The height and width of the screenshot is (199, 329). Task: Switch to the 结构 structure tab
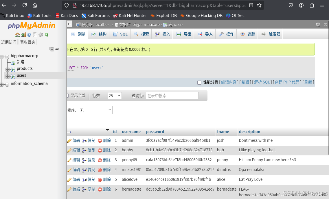tap(99, 34)
